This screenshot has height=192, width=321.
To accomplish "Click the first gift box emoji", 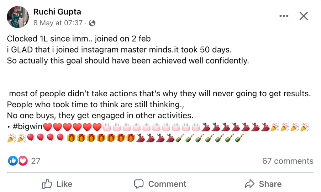I will [x=71, y=138].
